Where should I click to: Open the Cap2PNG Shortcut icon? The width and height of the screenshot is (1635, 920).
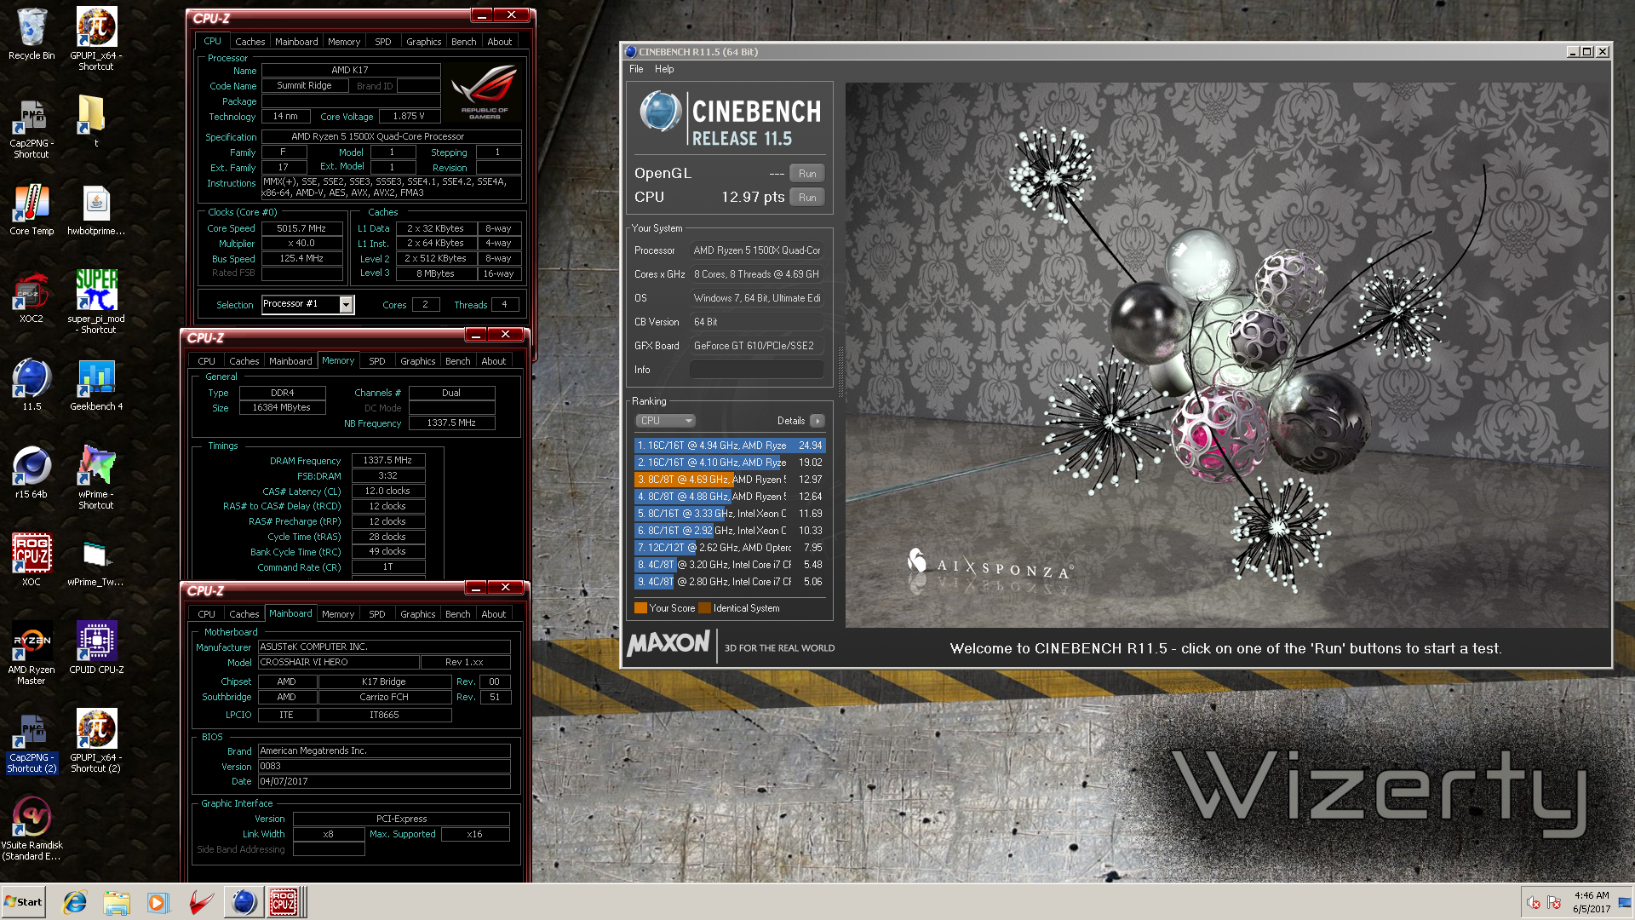click(32, 126)
